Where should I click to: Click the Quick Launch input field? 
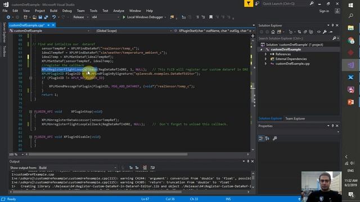[x=285, y=3]
